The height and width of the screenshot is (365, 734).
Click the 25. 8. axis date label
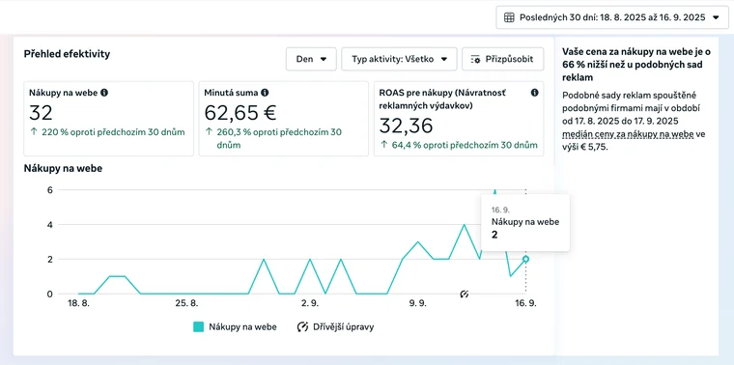[x=186, y=303]
